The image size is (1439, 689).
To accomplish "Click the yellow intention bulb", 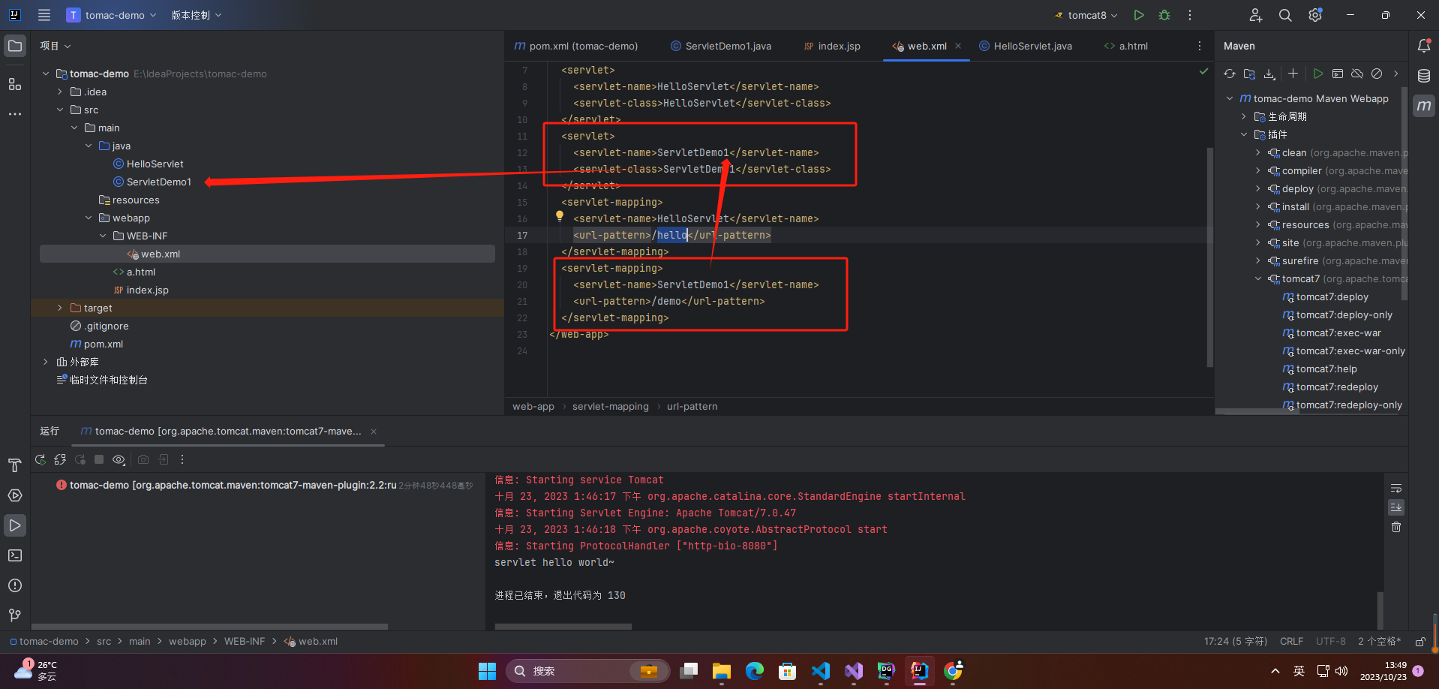I will click(559, 217).
